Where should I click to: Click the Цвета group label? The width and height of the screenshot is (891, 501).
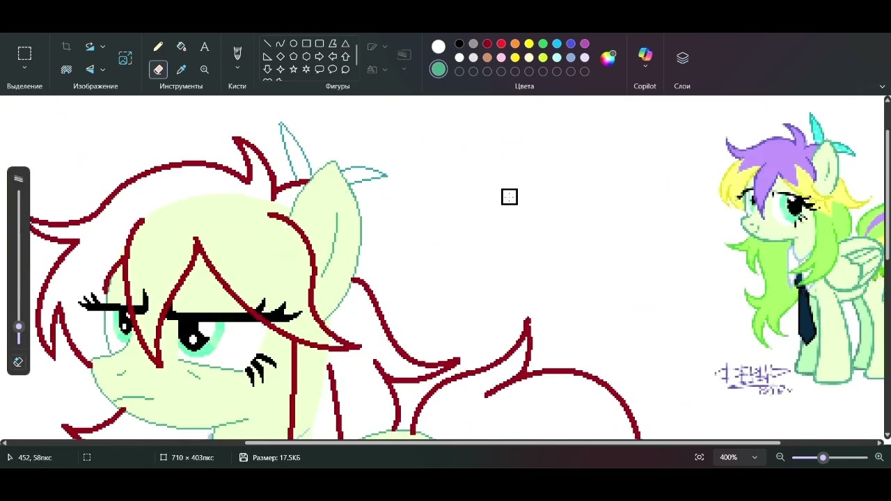(524, 86)
